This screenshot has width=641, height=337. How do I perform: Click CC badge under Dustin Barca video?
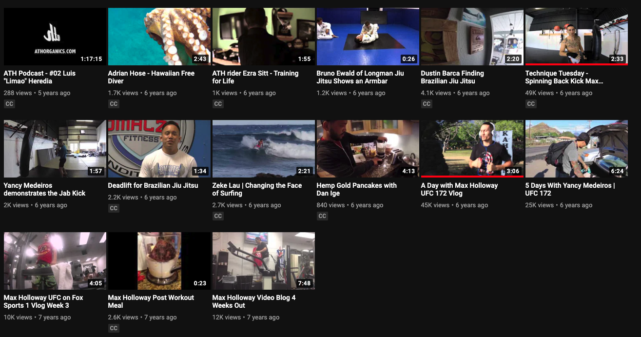pyautogui.click(x=427, y=104)
